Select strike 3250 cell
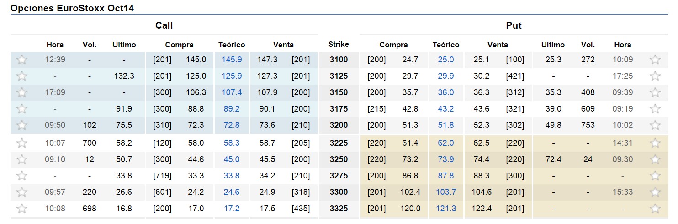678x224 pixels. 339,159
